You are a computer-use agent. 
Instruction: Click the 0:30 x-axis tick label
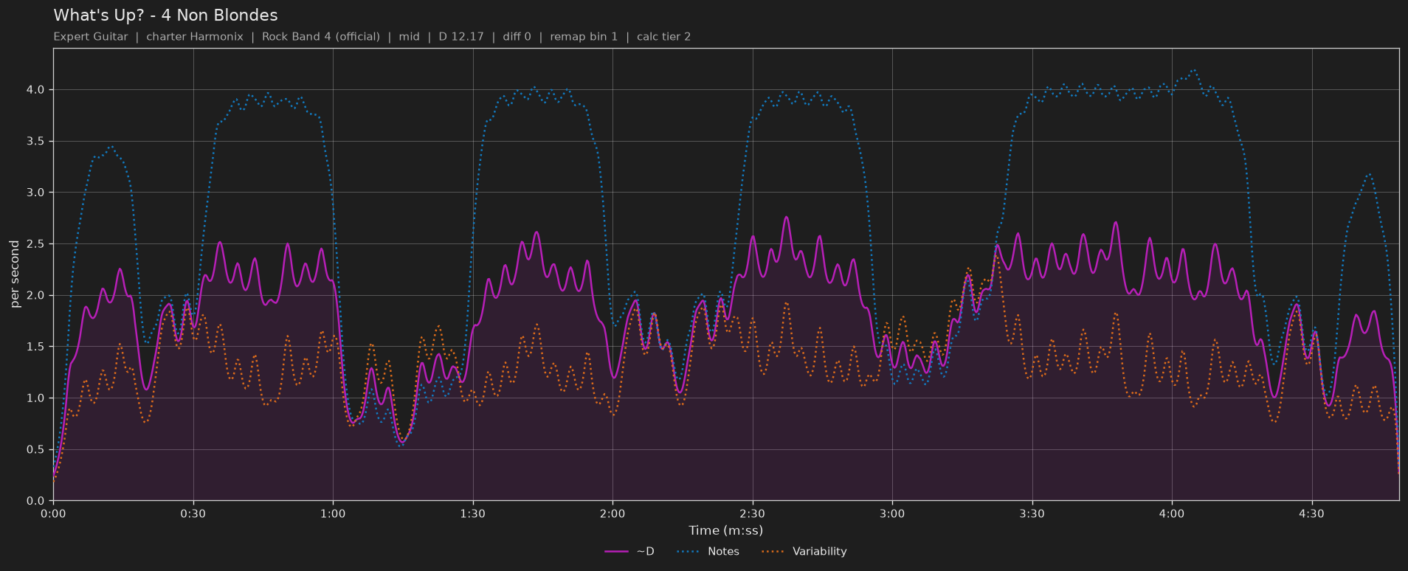tap(193, 513)
